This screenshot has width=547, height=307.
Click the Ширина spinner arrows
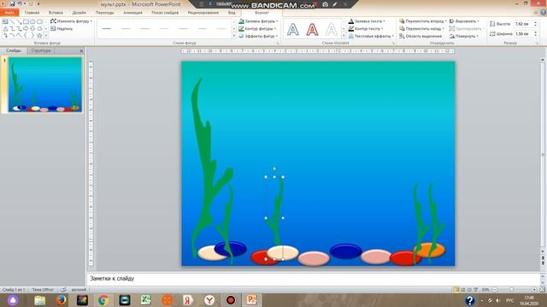[536, 34]
